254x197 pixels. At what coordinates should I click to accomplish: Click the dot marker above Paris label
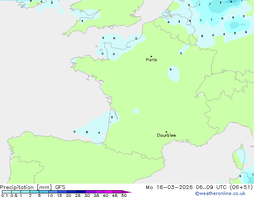[151, 56]
